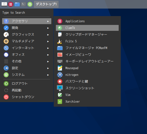Click the Mousepad notepad icon
Viewport: 147px width, 134px height.
click(x=60, y=68)
